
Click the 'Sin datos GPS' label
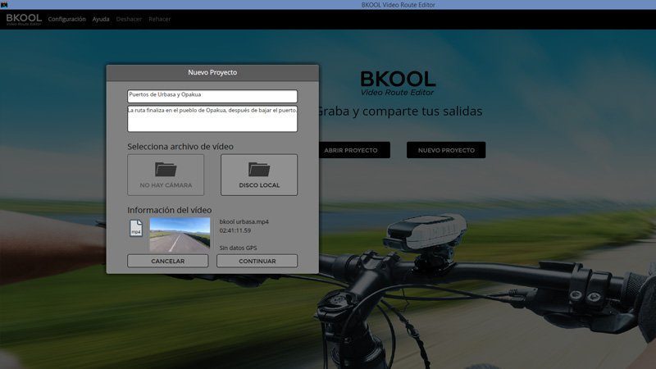coord(238,248)
